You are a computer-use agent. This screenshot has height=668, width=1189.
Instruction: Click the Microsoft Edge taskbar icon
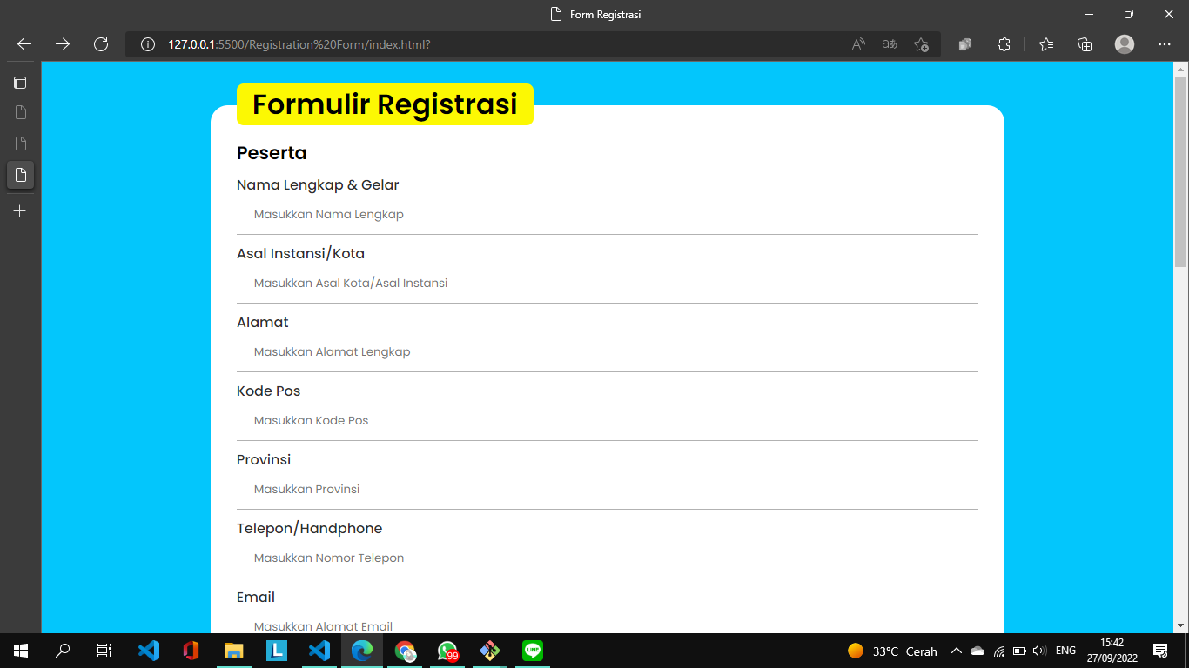(x=362, y=651)
